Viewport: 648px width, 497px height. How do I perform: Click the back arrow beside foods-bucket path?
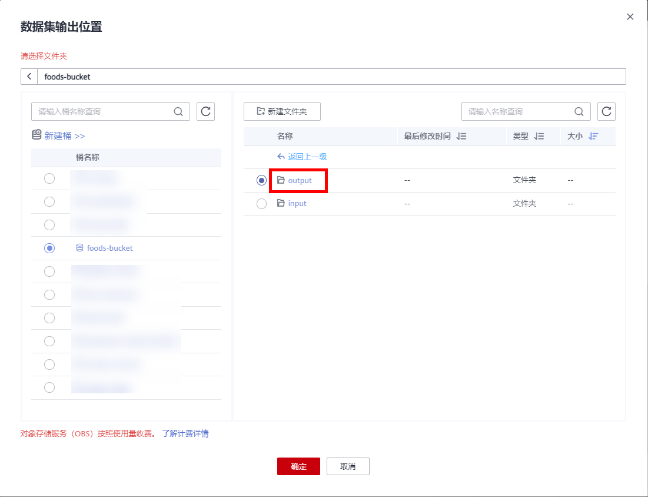tap(29, 77)
